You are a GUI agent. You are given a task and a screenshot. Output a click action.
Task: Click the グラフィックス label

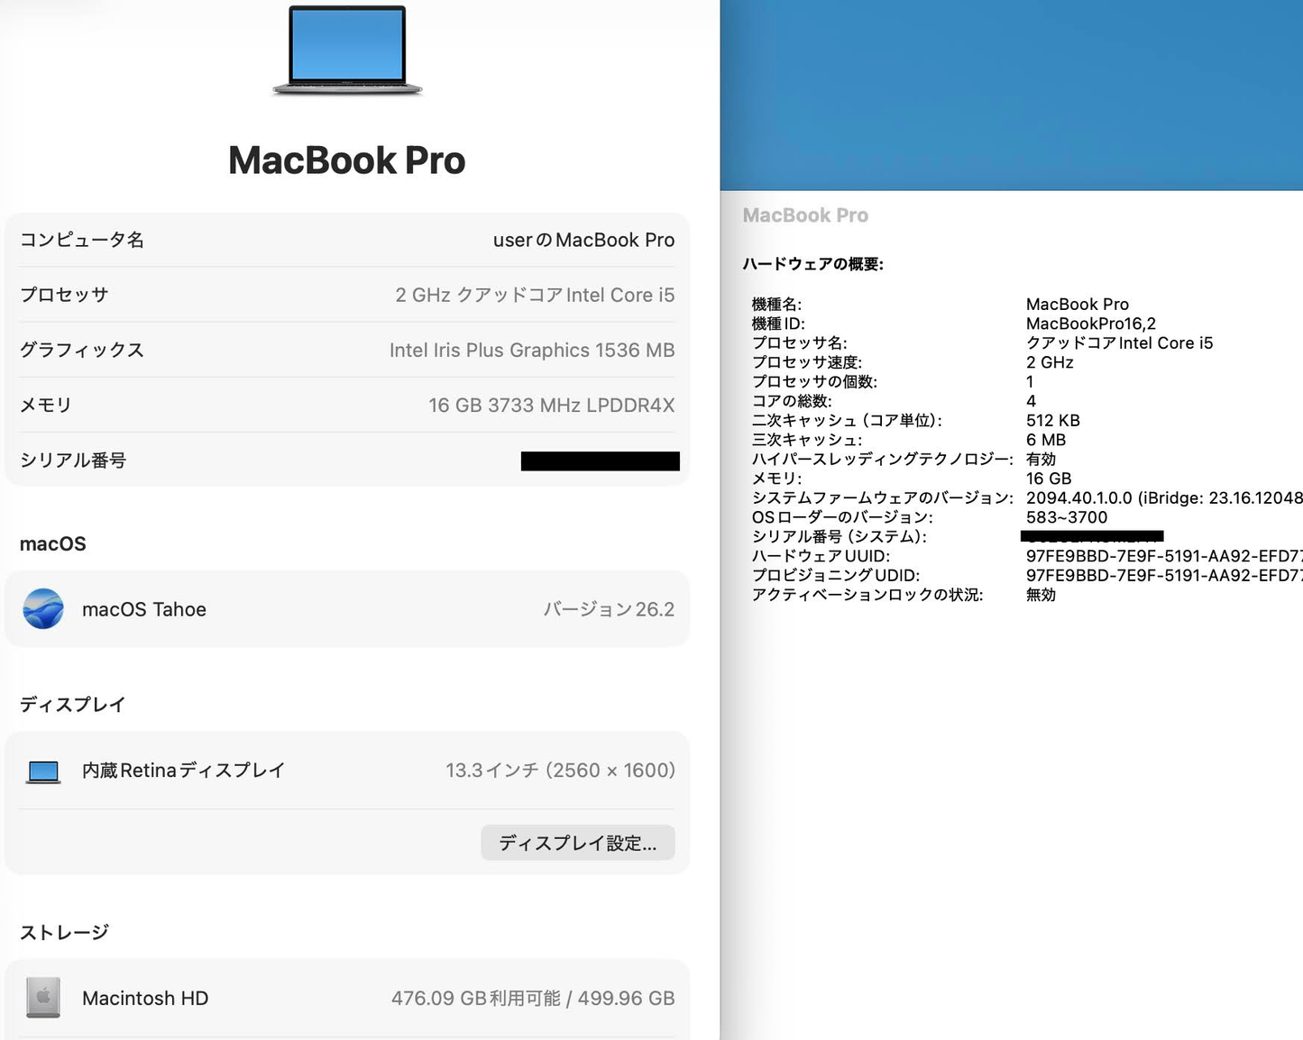(x=82, y=350)
